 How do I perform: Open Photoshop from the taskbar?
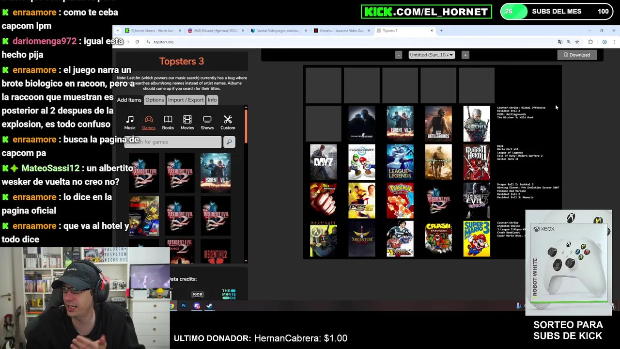tap(184, 306)
